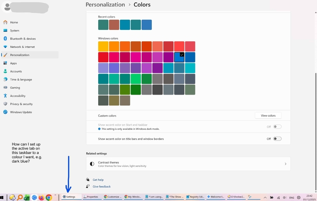
Task: Click the battery tray icon
Action: click(x=272, y=197)
